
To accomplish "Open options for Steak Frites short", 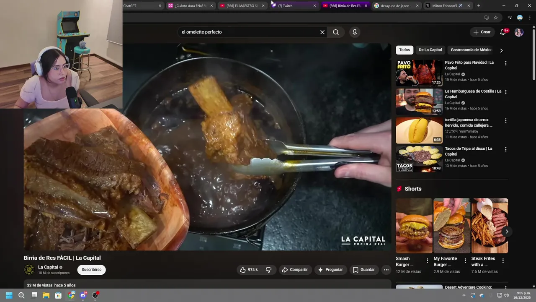I will (x=503, y=261).
